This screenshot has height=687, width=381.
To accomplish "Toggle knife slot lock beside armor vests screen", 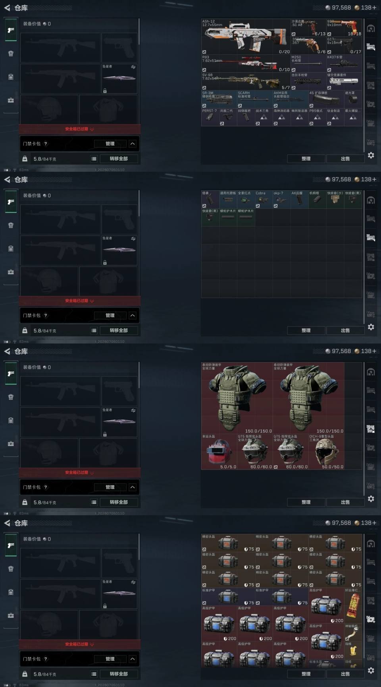I will pyautogui.click(x=105, y=434).
